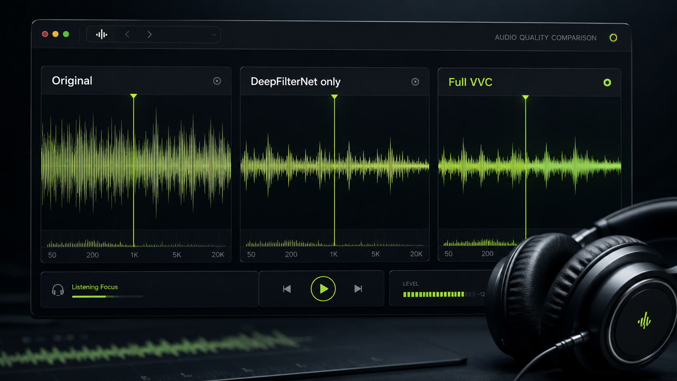The image size is (677, 381).
Task: Click the playhead marker on Full VVC waveform
Action: click(x=526, y=98)
